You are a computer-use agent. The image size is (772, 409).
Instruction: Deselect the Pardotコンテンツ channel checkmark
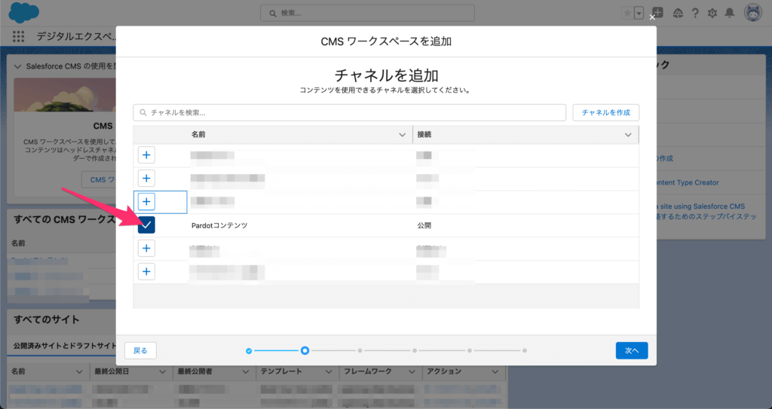(146, 225)
